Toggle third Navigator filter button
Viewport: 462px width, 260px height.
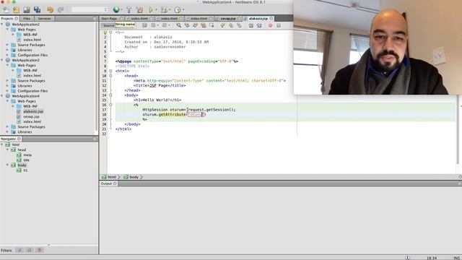coord(40,251)
